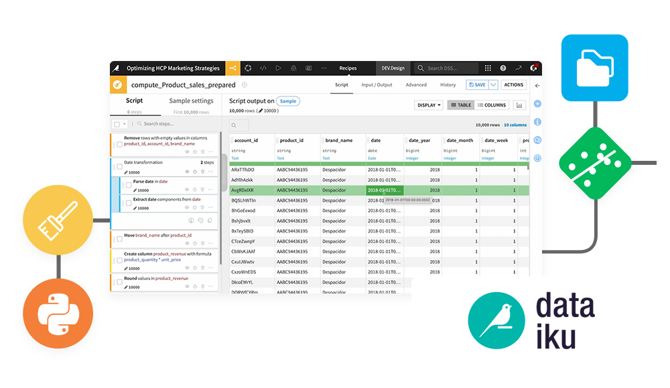Screen dimensions: 670x388
Task: Open the top navigation more menu
Action: pos(324,68)
